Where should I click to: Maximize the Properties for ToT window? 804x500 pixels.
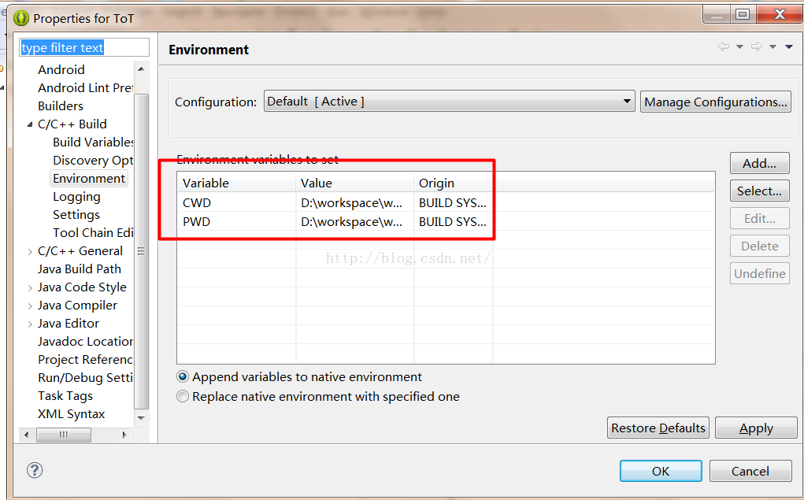tap(743, 14)
